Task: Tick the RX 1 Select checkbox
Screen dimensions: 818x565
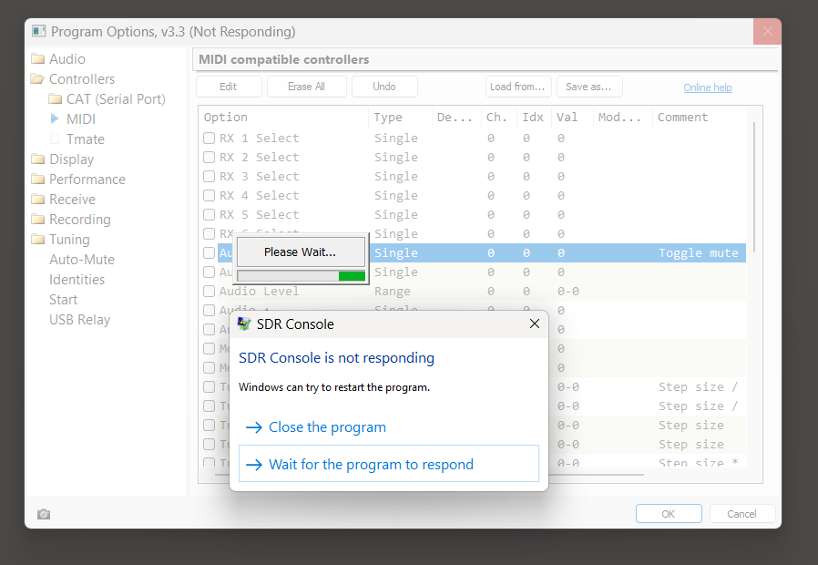Action: click(210, 139)
